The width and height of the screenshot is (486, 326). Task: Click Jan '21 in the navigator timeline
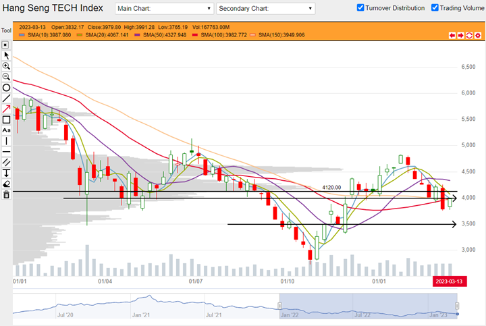click(141, 315)
